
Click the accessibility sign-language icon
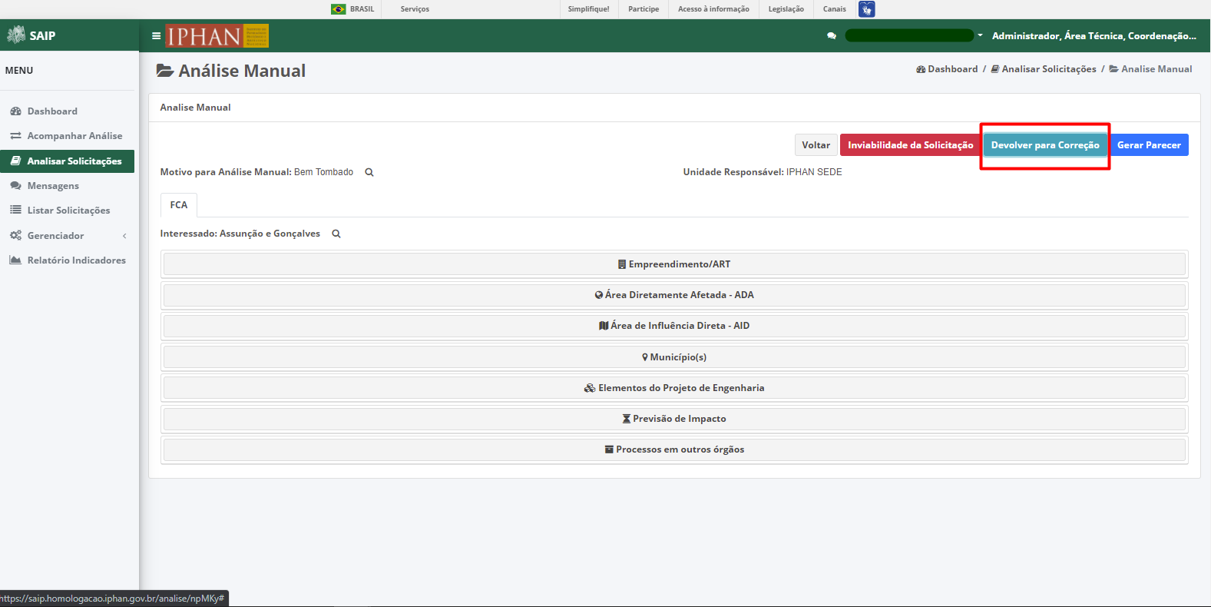(867, 9)
